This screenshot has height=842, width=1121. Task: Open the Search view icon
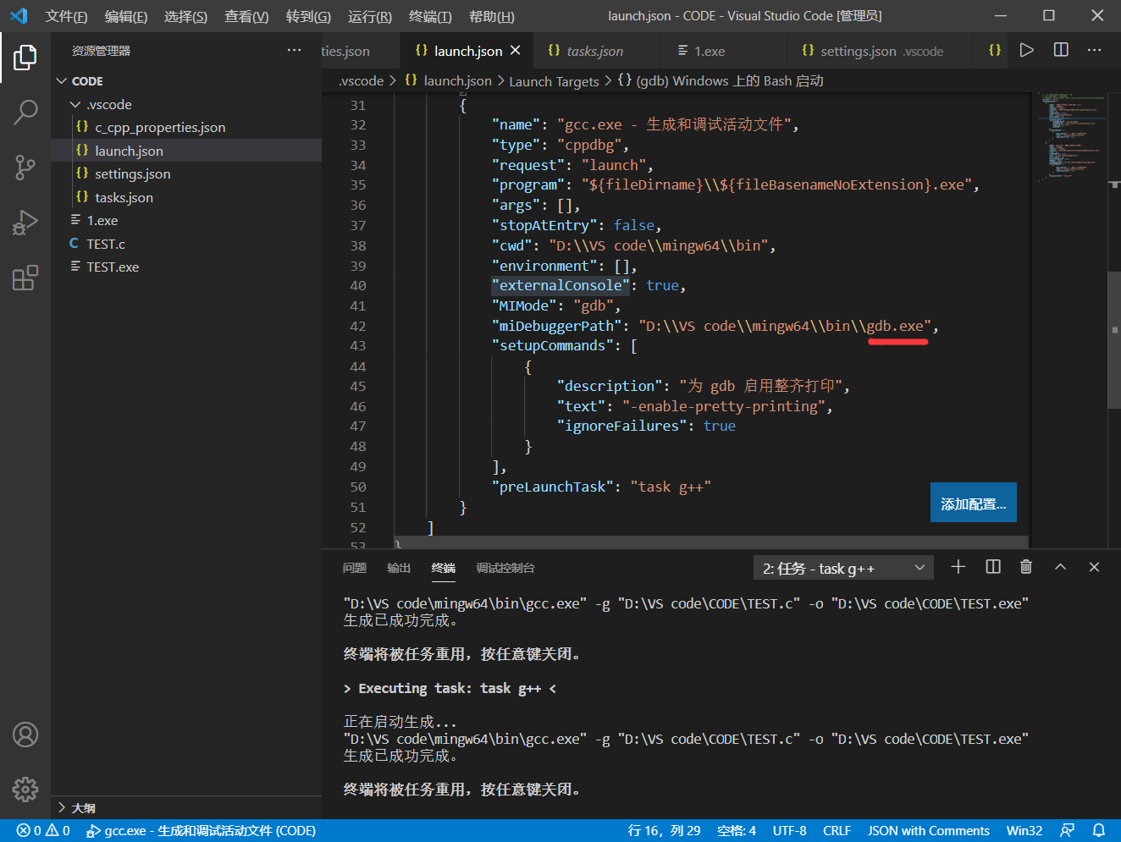pos(25,112)
